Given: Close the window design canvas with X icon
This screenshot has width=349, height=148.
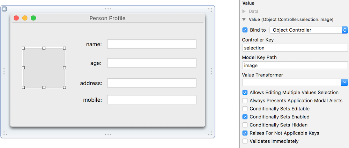Looking at the screenshot, I should (4, 9).
